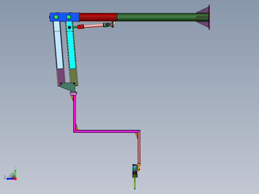The image size is (259, 194).
Task: Select the salmon vertical tube
Action: tap(139, 148)
